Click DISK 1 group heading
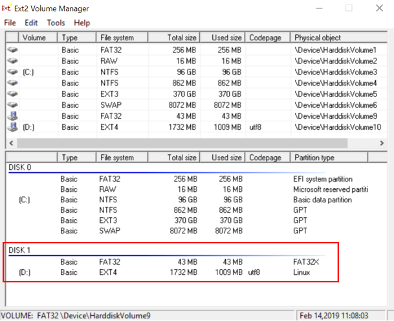 pyautogui.click(x=19, y=250)
